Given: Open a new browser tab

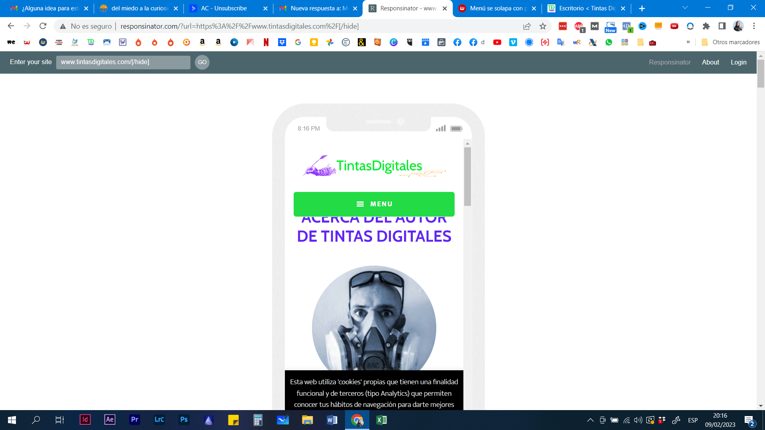Looking at the screenshot, I should coord(642,8).
